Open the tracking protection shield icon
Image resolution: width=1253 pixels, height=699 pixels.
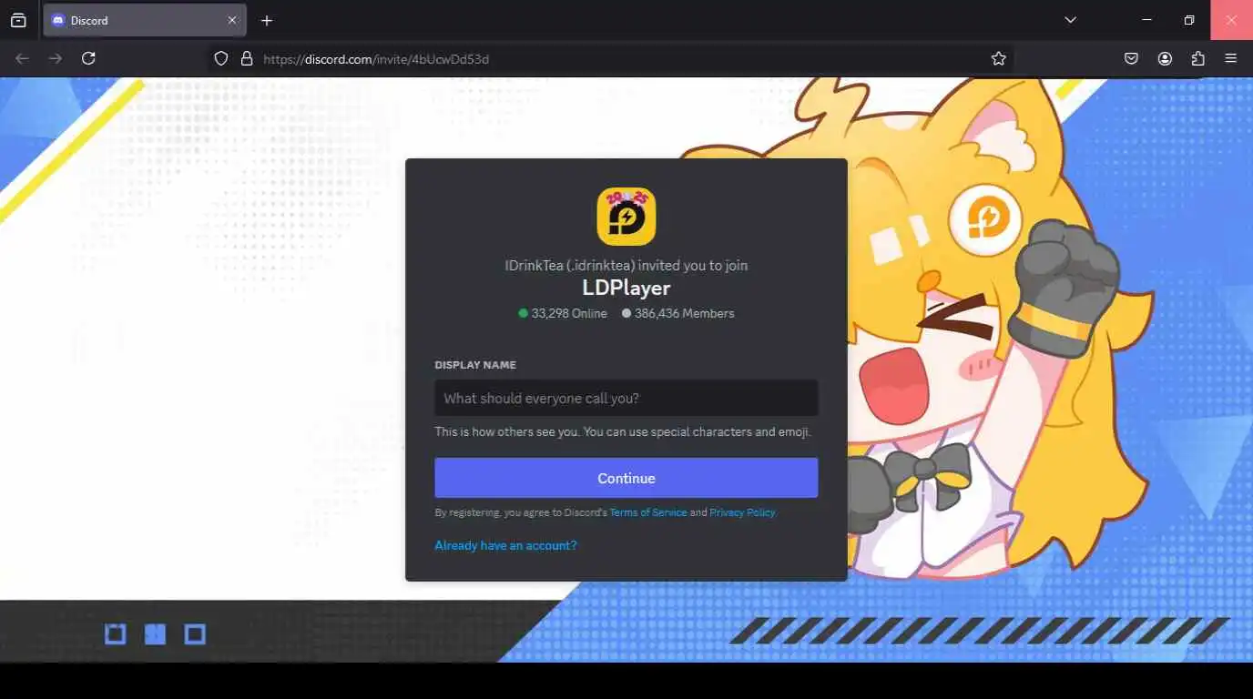click(x=220, y=58)
